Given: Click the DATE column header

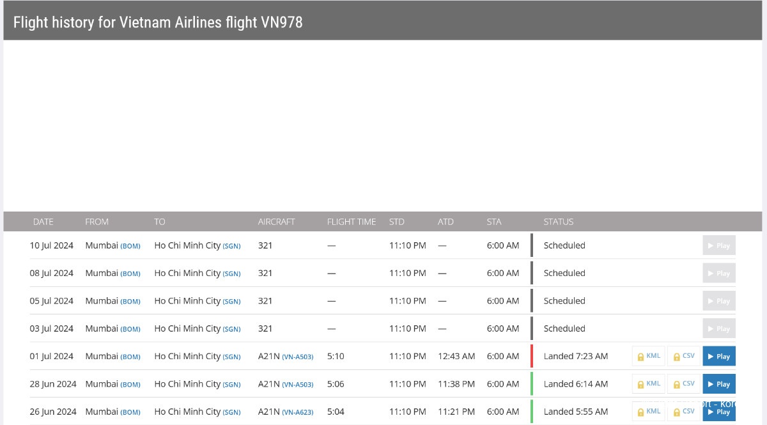Looking at the screenshot, I should click(x=43, y=222).
